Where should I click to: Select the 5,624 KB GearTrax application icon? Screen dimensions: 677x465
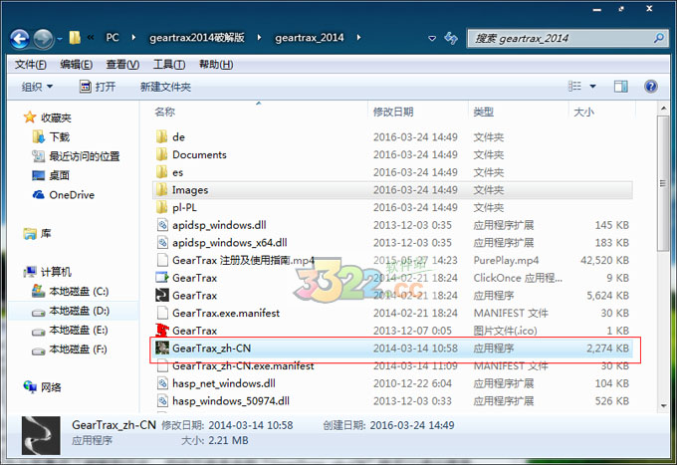click(x=162, y=296)
